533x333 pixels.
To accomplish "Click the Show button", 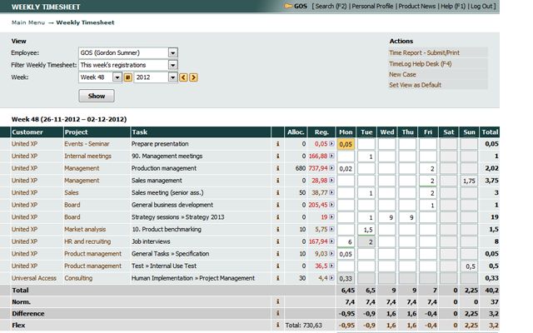I will coord(97,96).
